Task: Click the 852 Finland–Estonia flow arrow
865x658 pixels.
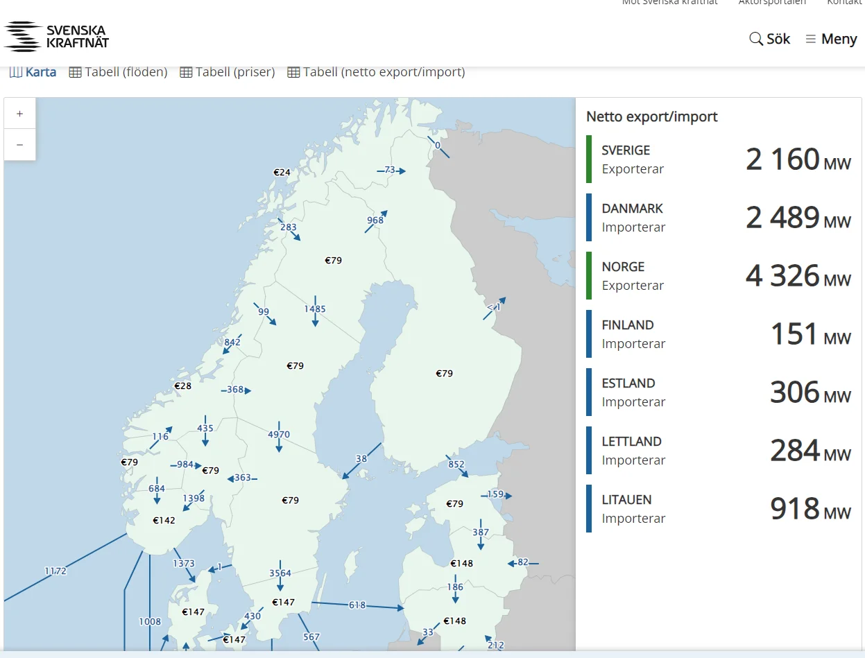Action: [x=456, y=465]
